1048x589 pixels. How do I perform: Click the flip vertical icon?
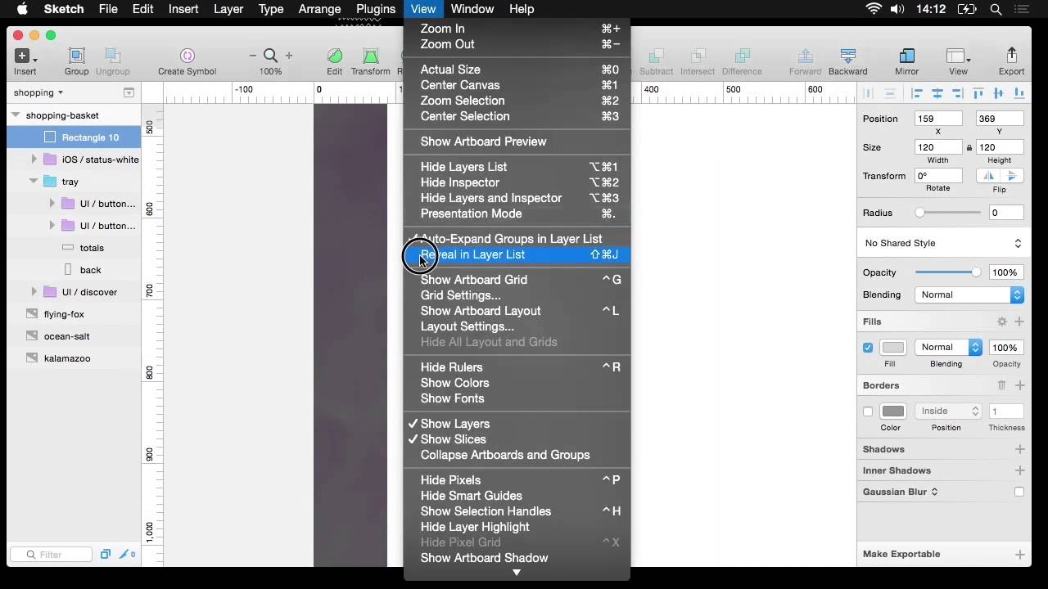coord(1012,176)
